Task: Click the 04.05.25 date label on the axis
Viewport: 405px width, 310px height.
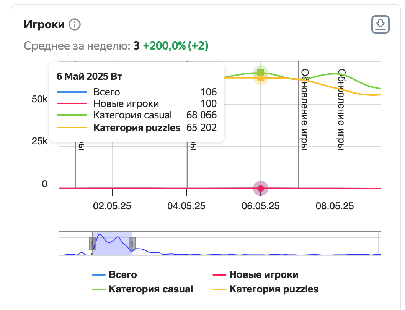Action: 186,206
